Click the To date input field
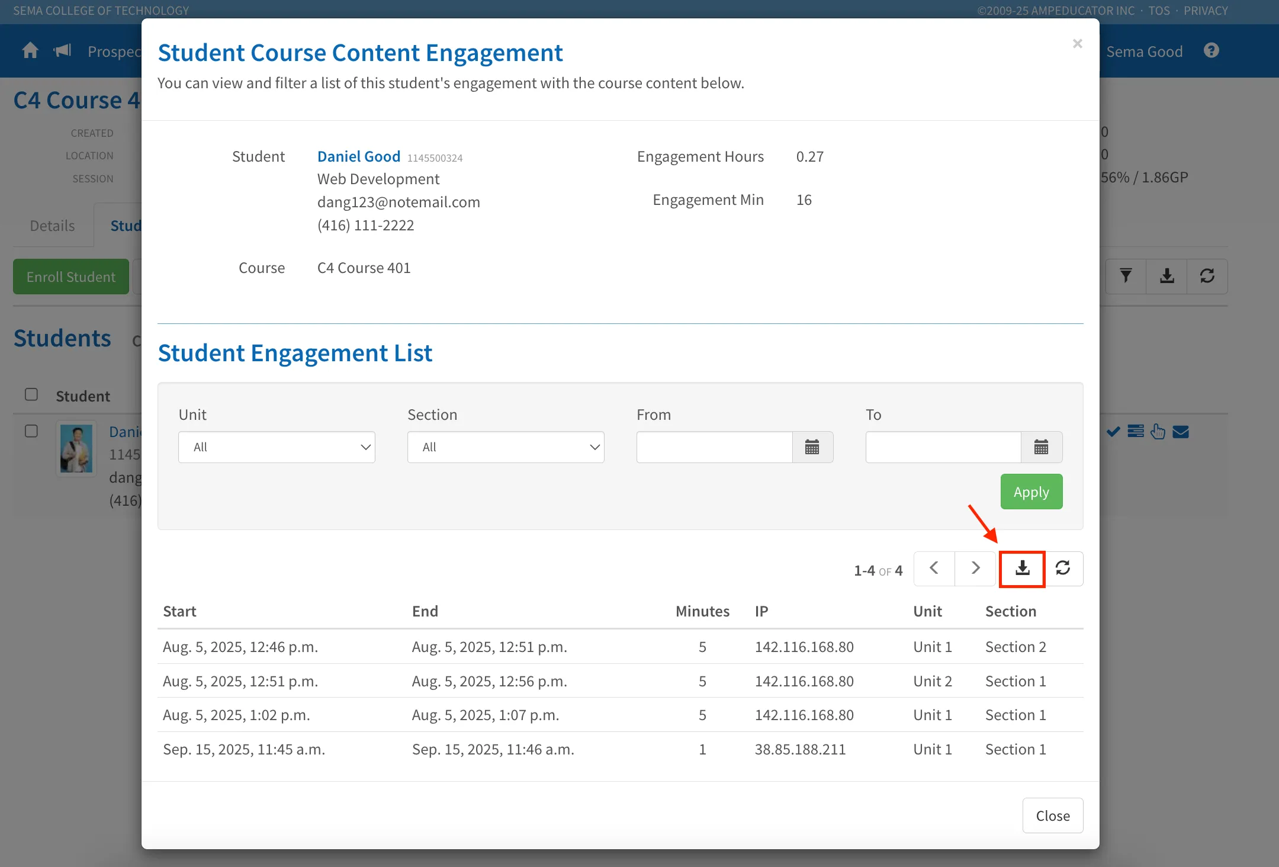The image size is (1279, 867). click(x=943, y=447)
